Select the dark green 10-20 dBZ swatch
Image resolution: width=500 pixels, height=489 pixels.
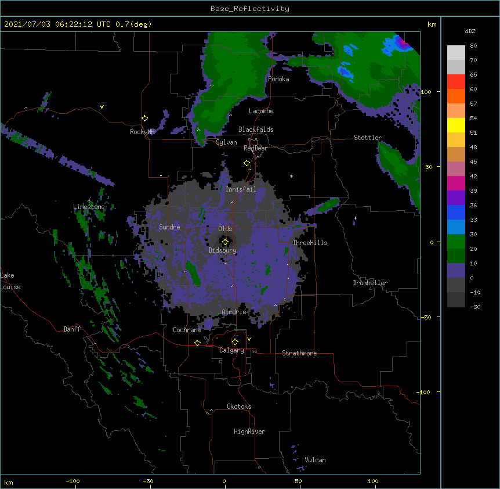(x=456, y=256)
